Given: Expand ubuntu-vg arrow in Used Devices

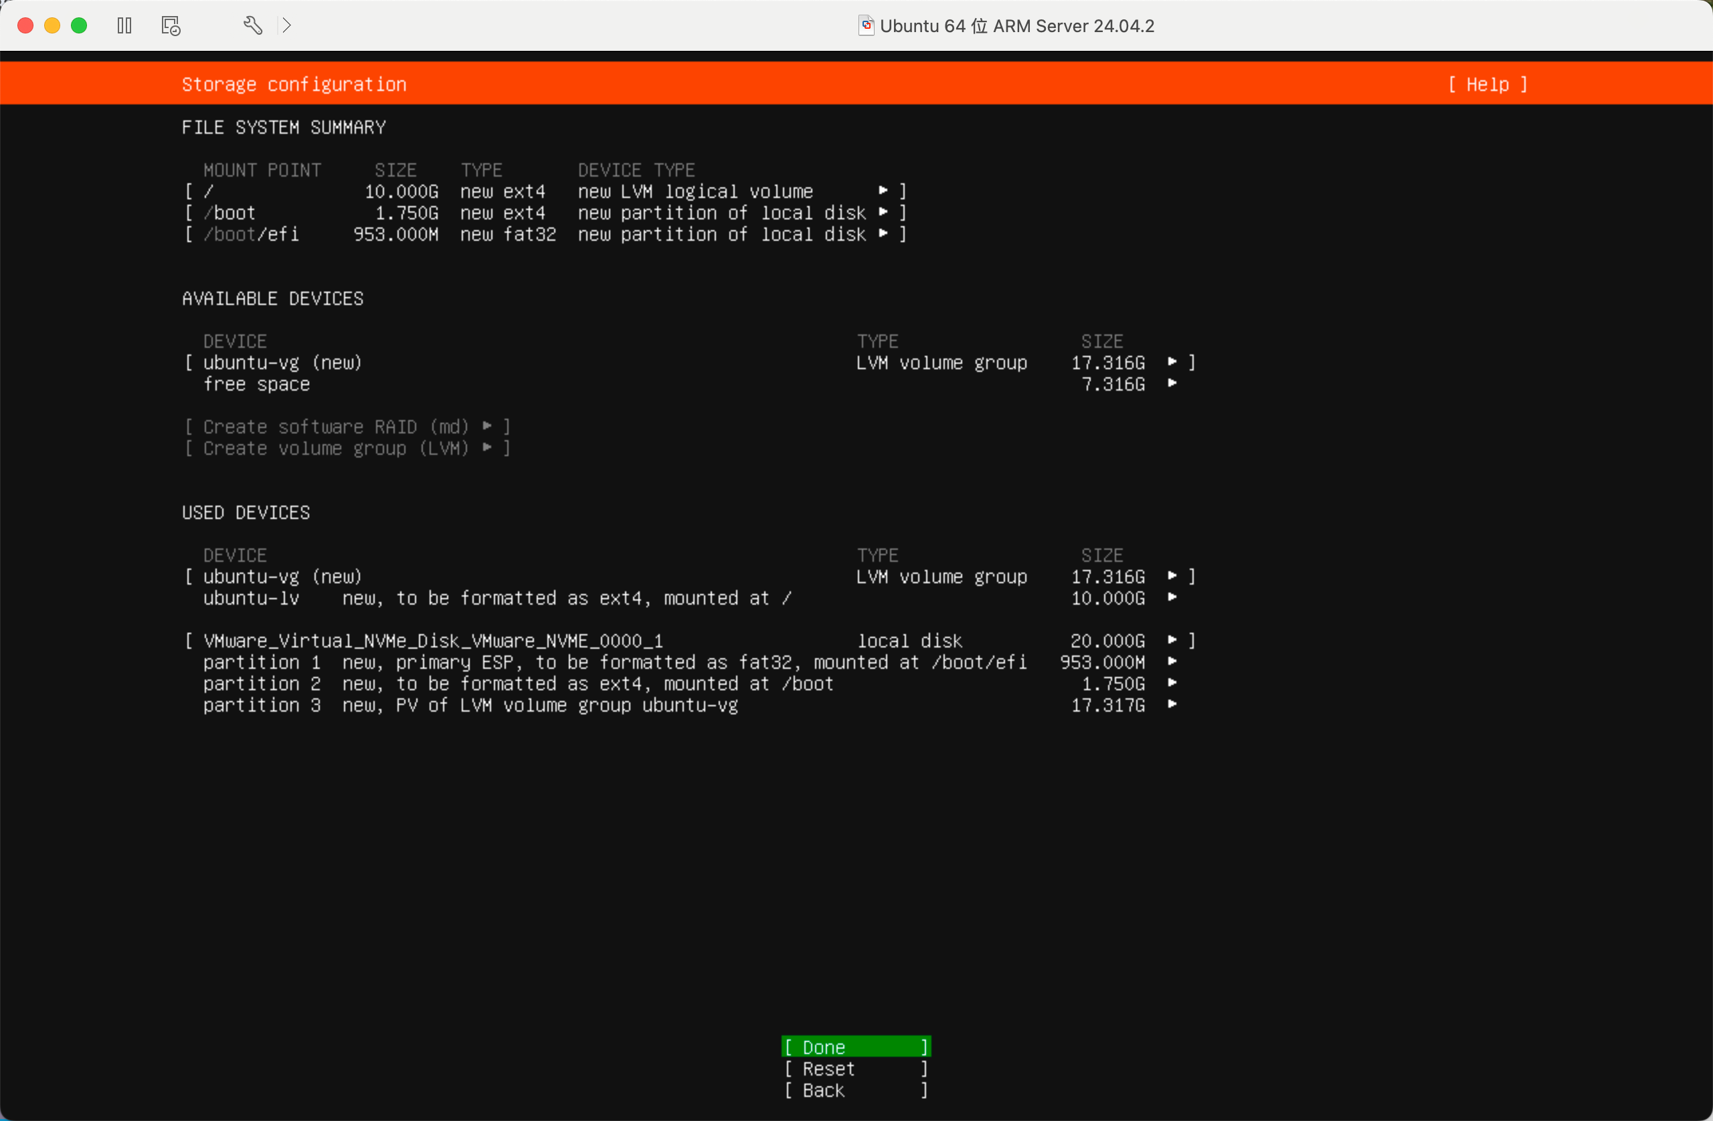Looking at the screenshot, I should (1172, 577).
